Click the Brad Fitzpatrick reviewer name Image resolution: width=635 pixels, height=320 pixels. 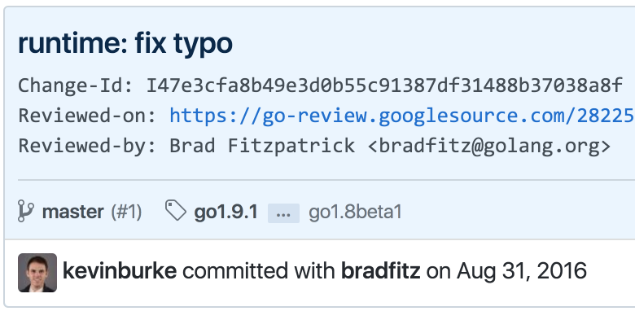(262, 146)
